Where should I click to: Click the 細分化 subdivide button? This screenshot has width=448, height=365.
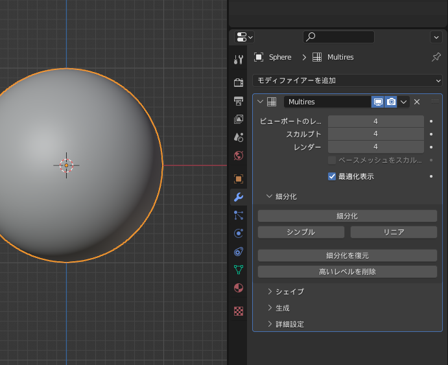347,216
